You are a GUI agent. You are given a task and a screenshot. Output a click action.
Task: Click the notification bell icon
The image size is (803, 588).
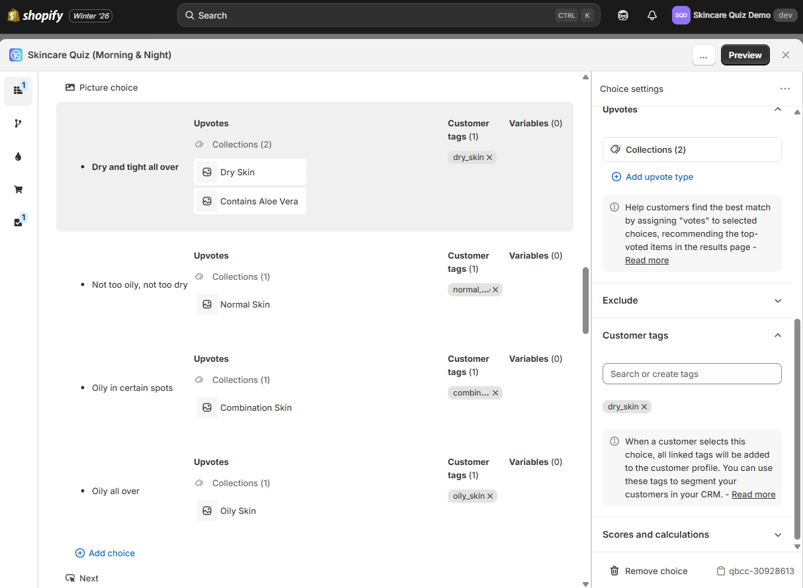(x=652, y=15)
